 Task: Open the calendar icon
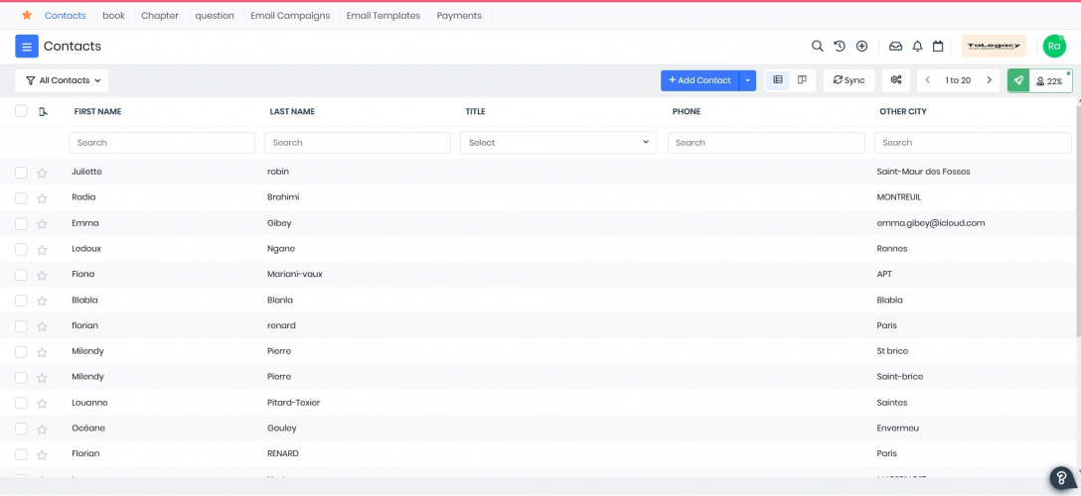(938, 46)
